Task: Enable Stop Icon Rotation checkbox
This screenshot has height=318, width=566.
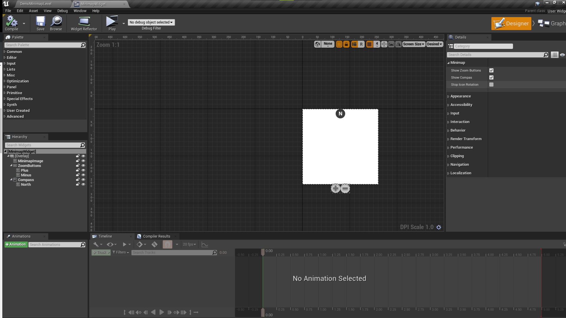Action: [491, 85]
